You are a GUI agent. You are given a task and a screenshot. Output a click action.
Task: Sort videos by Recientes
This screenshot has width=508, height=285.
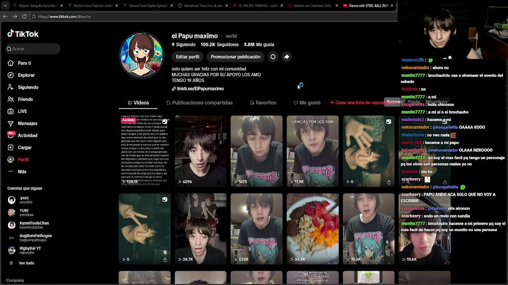click(x=394, y=102)
